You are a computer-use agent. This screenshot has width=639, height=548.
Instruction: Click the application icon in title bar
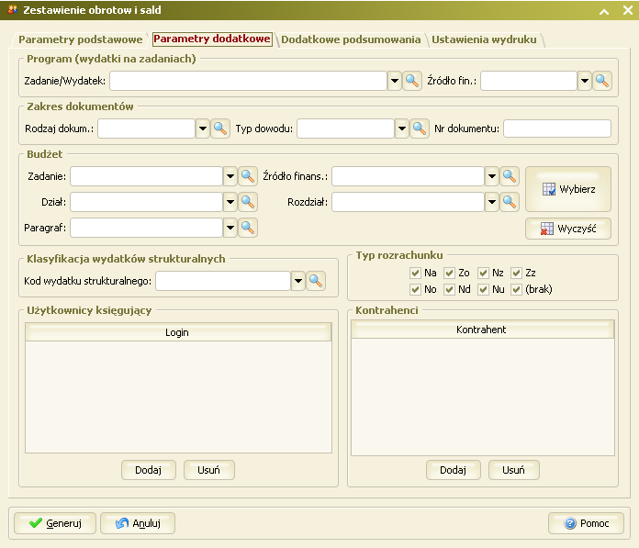pos(13,9)
